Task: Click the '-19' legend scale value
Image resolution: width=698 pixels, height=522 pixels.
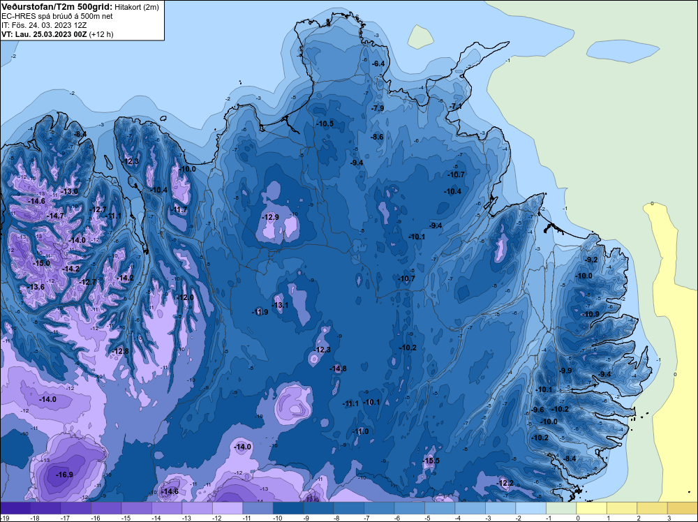Action: pyautogui.click(x=4, y=518)
